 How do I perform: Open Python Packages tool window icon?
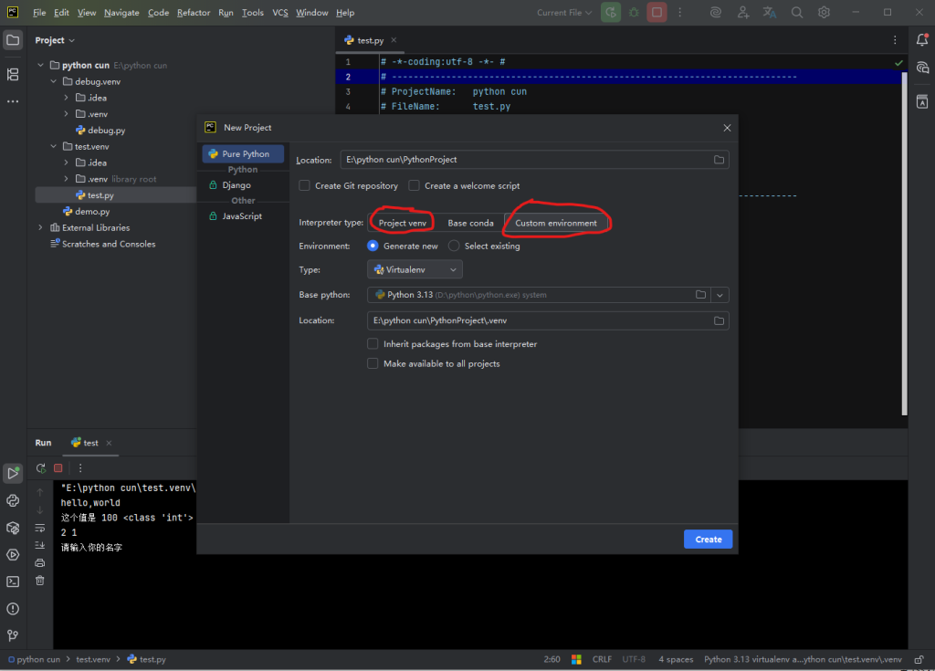(x=13, y=527)
